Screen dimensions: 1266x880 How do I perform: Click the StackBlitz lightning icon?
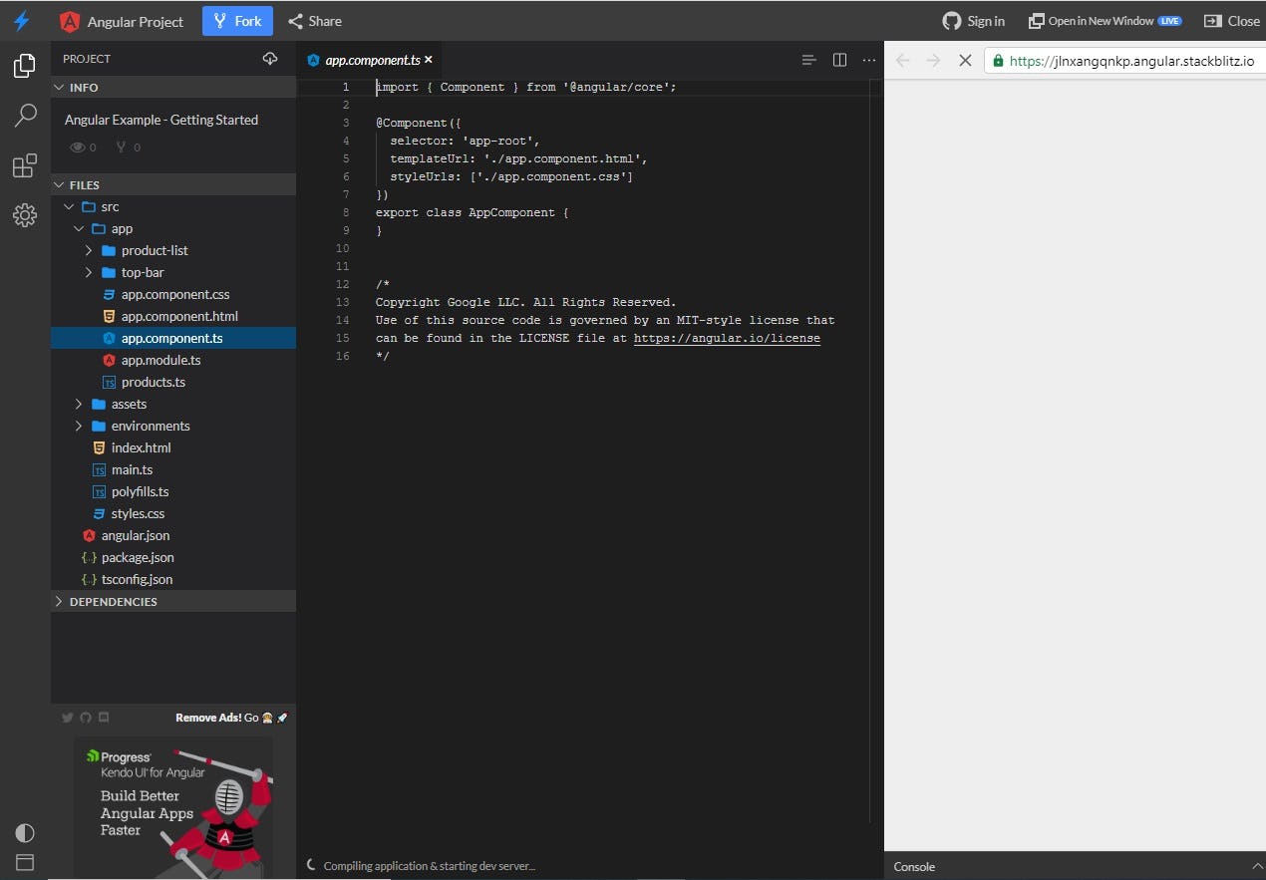pos(21,21)
